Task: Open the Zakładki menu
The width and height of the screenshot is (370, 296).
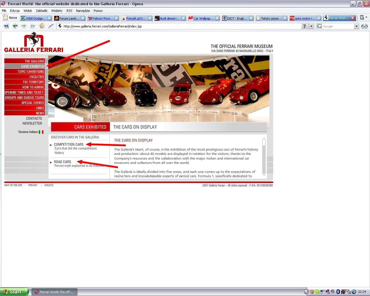Action: click(x=42, y=11)
